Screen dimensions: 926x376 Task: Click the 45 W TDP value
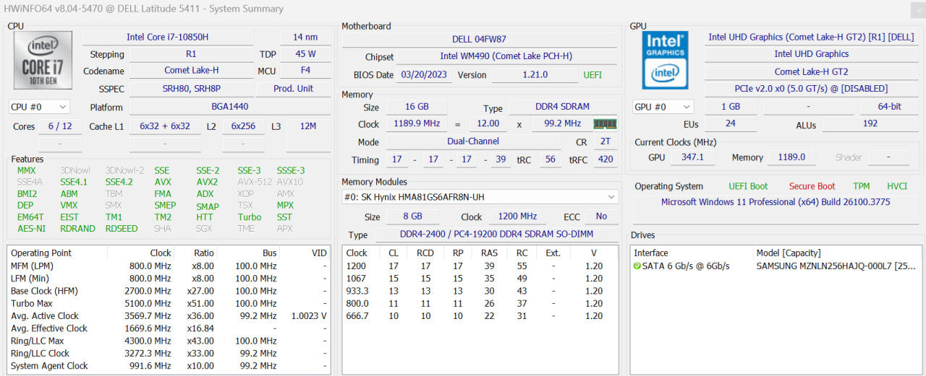[x=305, y=54]
